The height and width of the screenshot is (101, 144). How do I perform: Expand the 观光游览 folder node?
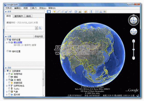click(7, 43)
